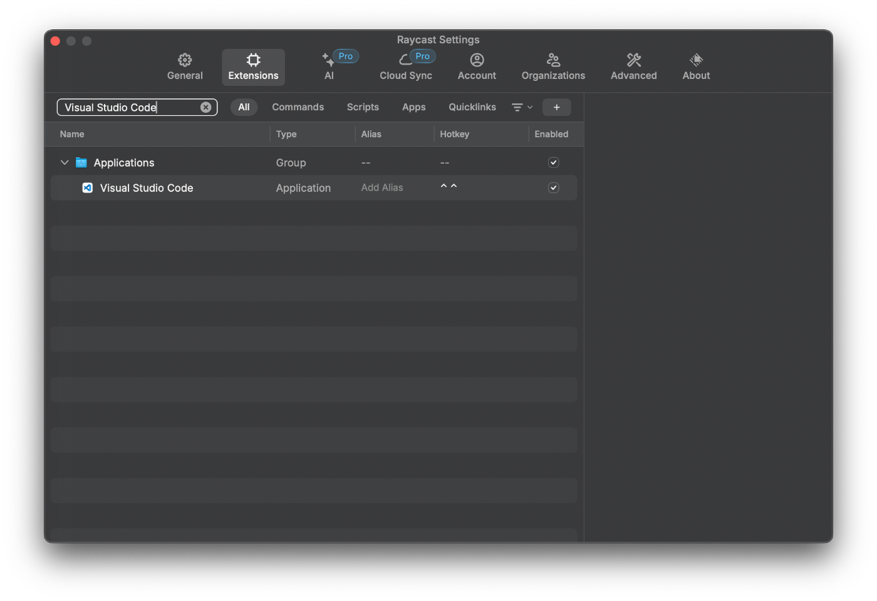Viewport: 877px width, 601px height.
Task: Switch to the Extensions tab
Action: (253, 67)
